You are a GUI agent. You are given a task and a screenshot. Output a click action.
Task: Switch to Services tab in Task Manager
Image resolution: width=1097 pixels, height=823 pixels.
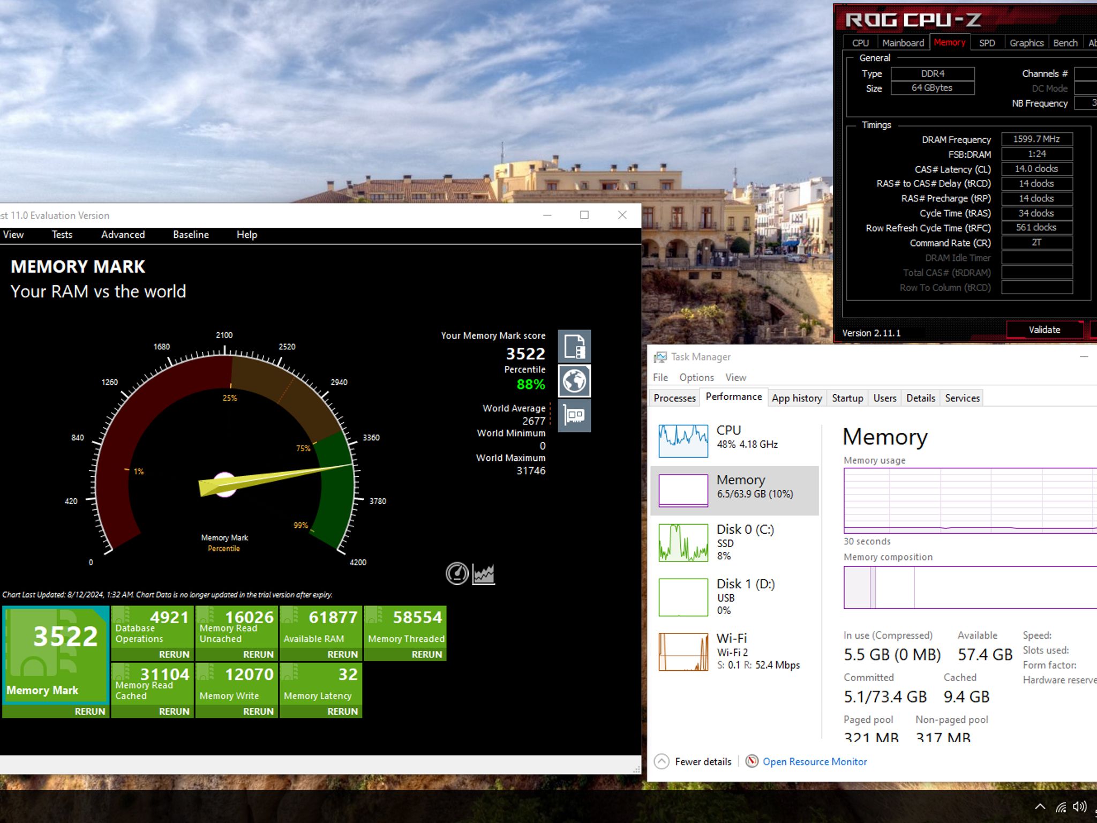[x=962, y=398]
